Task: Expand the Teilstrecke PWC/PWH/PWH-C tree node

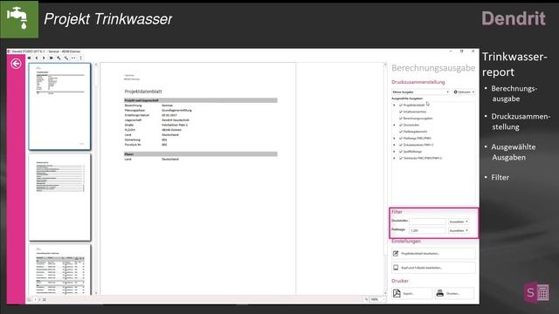Action: point(394,158)
